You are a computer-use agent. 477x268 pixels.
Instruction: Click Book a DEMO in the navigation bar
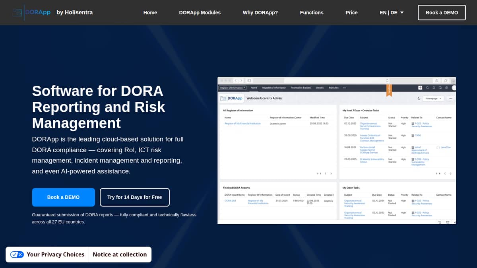[x=442, y=12]
